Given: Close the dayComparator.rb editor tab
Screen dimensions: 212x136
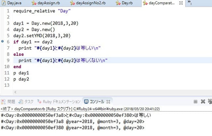Looking at the screenshot, I should [181, 3].
